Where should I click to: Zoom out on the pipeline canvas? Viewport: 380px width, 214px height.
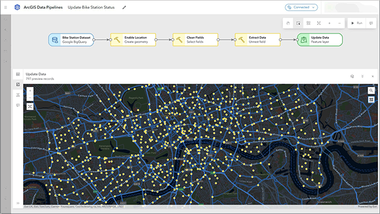tap(339, 23)
